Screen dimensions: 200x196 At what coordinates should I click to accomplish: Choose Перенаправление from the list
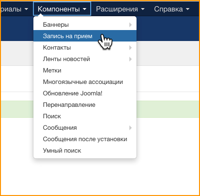(85, 105)
